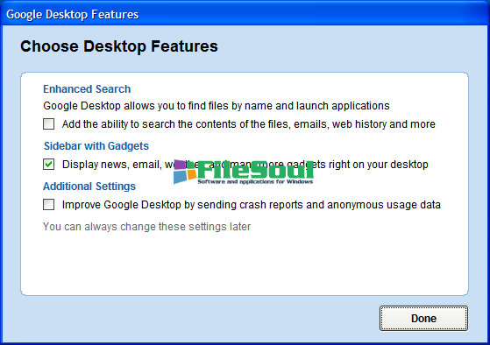This screenshot has width=490, height=345.
Task: Click 'Add the ability to search' label text
Action: pyautogui.click(x=249, y=124)
